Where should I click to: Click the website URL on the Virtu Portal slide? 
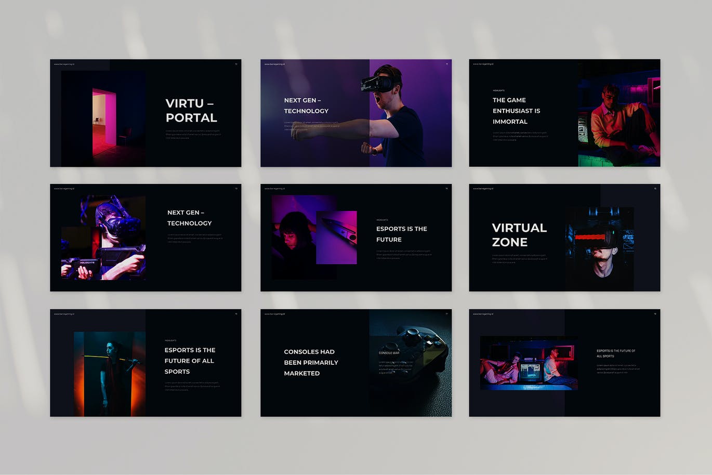click(x=64, y=64)
